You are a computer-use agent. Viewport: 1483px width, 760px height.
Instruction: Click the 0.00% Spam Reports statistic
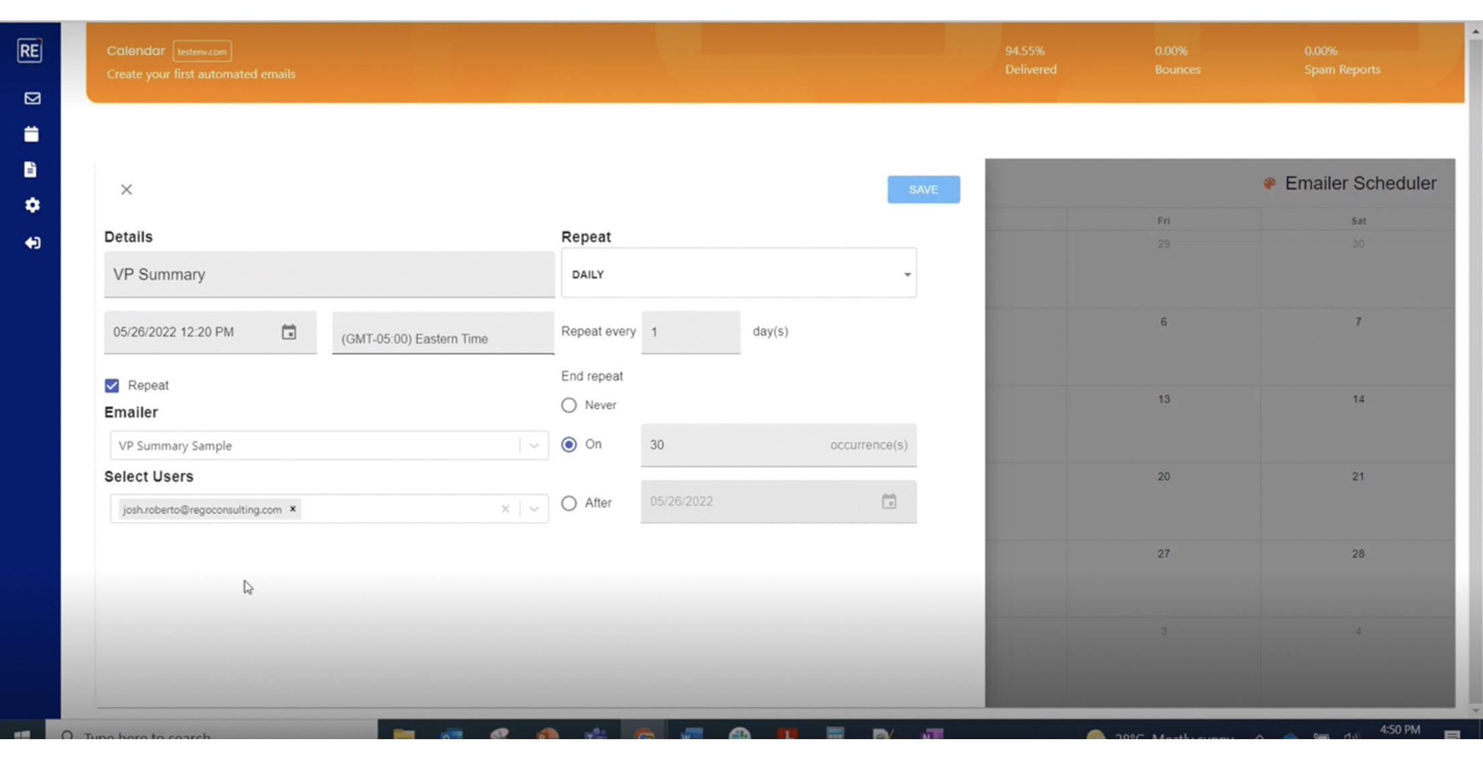[x=1342, y=60]
